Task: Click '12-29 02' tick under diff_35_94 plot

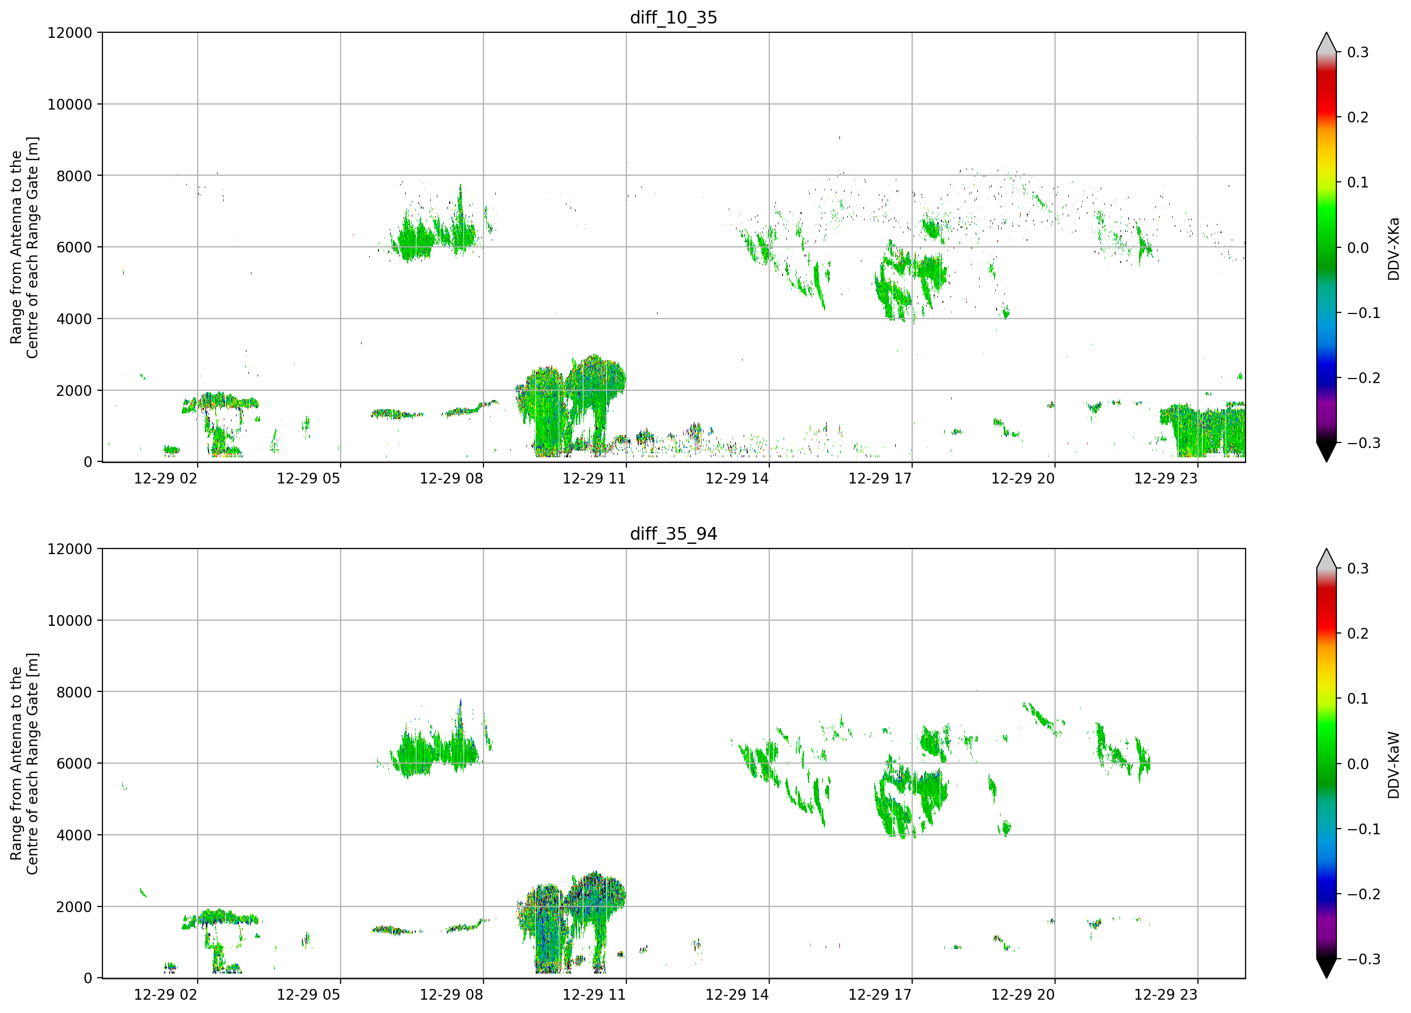Action: pyautogui.click(x=165, y=995)
